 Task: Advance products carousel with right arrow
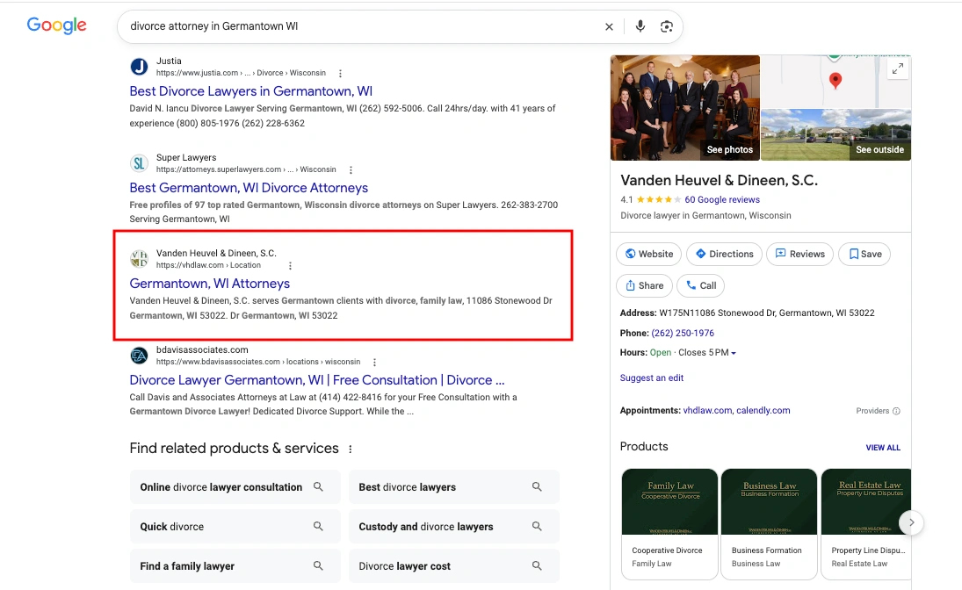(x=911, y=522)
